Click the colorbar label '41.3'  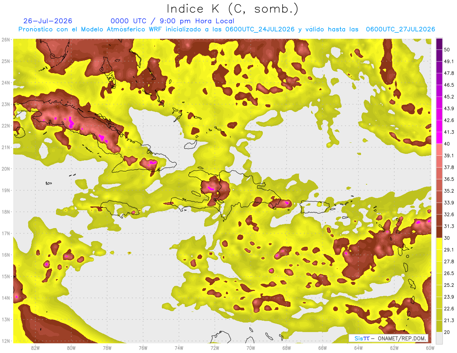point(449,132)
